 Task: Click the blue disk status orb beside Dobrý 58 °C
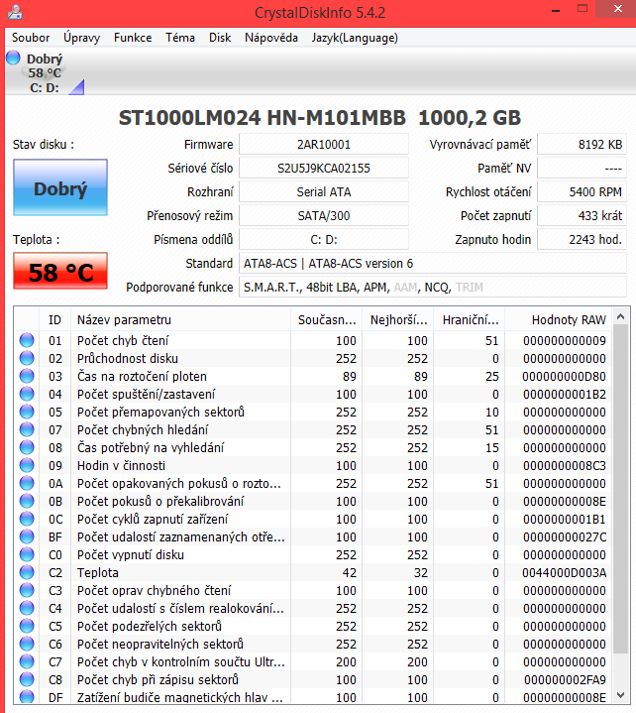13,58
